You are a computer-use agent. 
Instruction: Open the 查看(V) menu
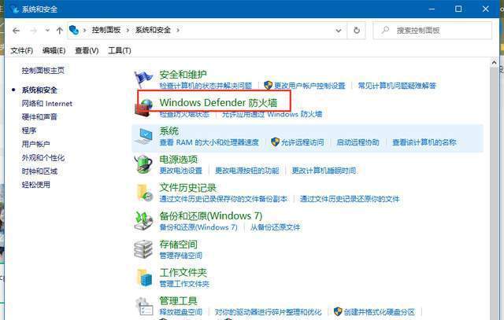(x=87, y=50)
